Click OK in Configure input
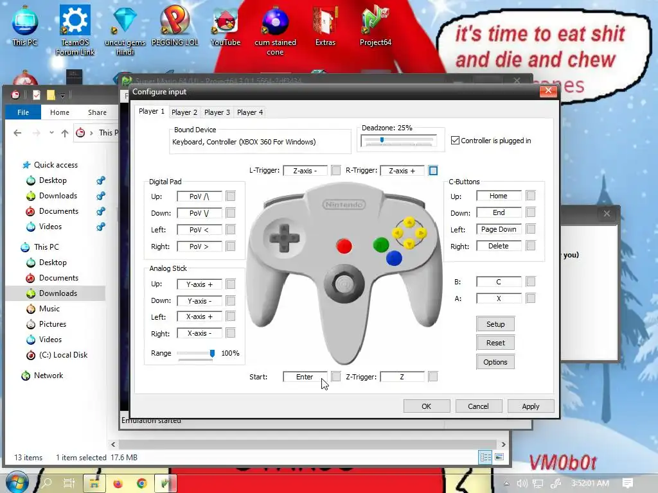Image resolution: width=658 pixels, height=493 pixels. click(x=427, y=406)
